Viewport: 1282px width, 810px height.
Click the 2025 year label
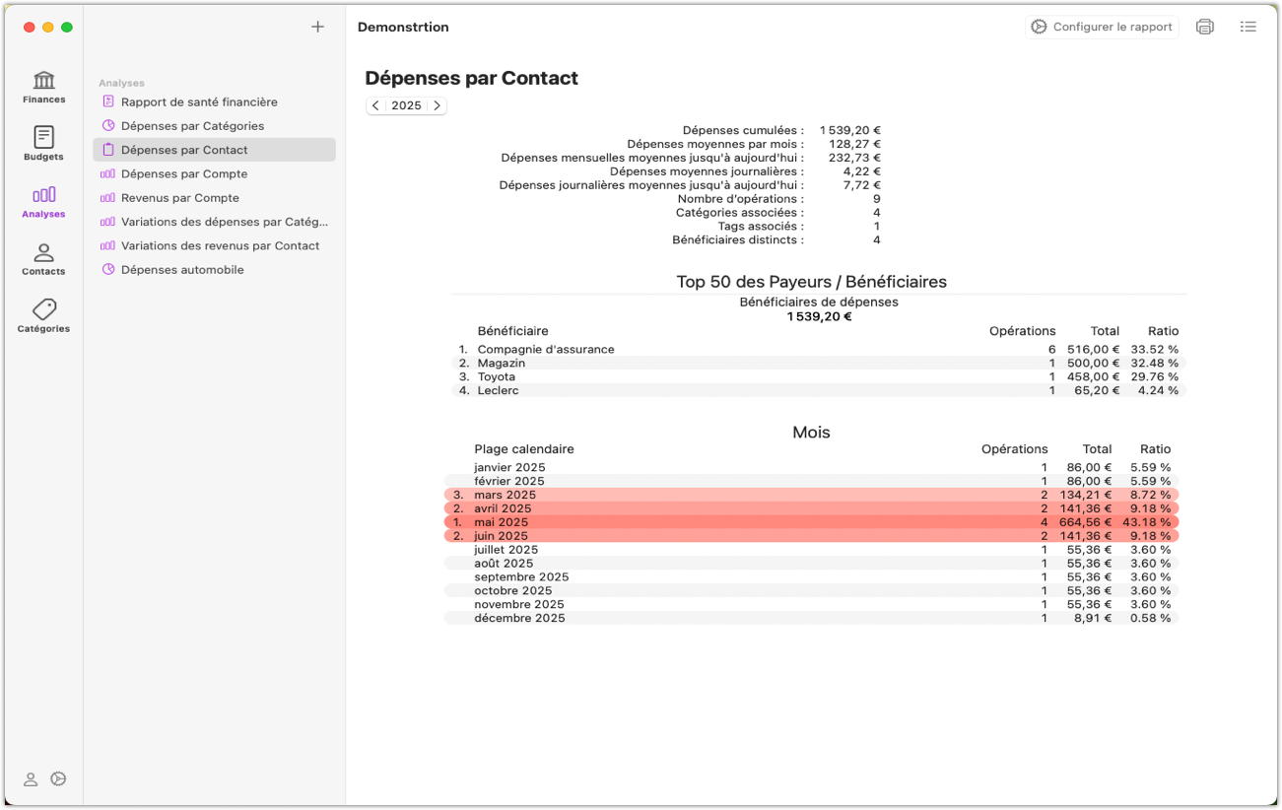(x=406, y=105)
